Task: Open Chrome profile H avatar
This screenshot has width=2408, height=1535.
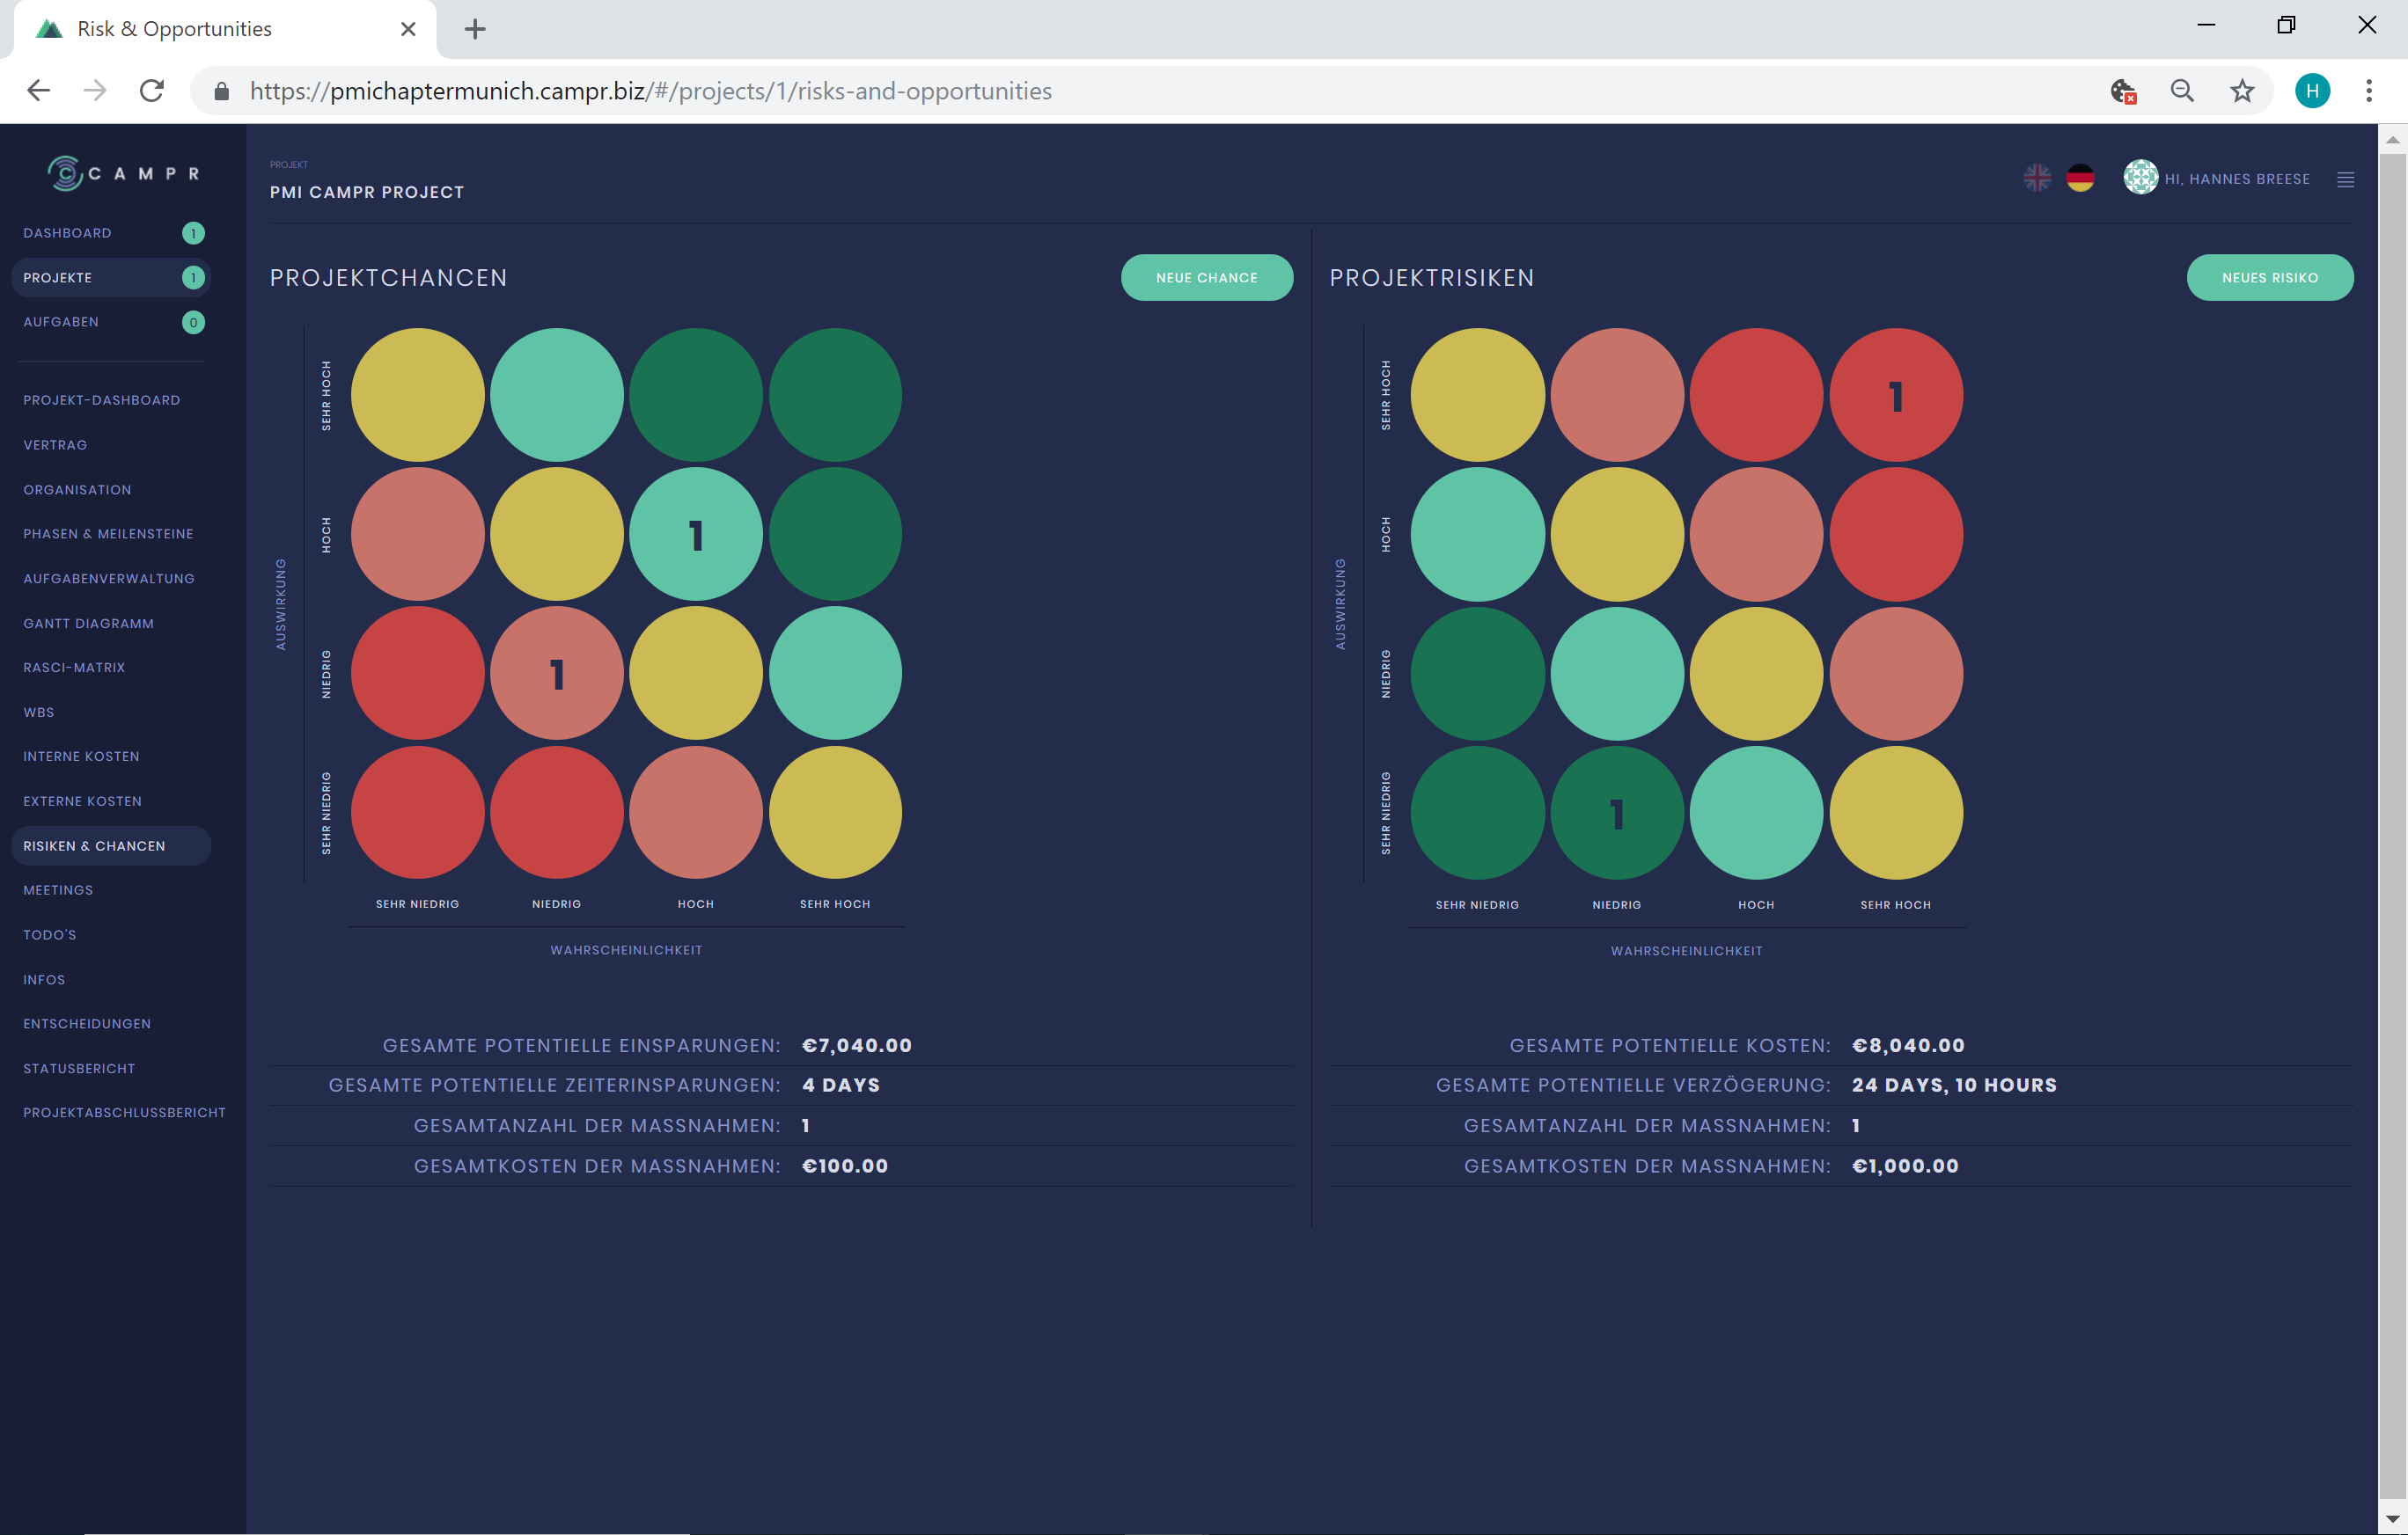Action: pos(2312,91)
